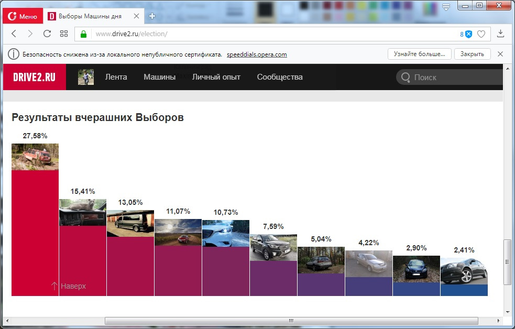
Task: Open the 4,22% silver sedan photo
Action: tap(369, 264)
